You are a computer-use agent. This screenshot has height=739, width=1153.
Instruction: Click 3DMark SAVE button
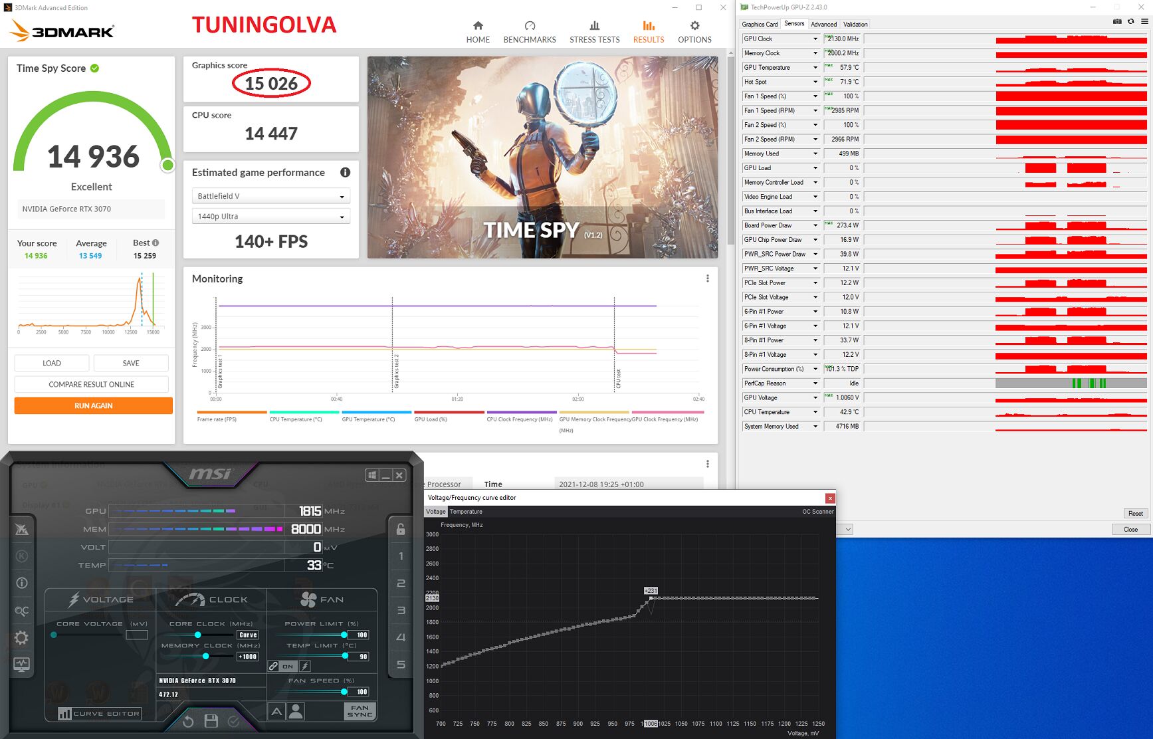[131, 363]
